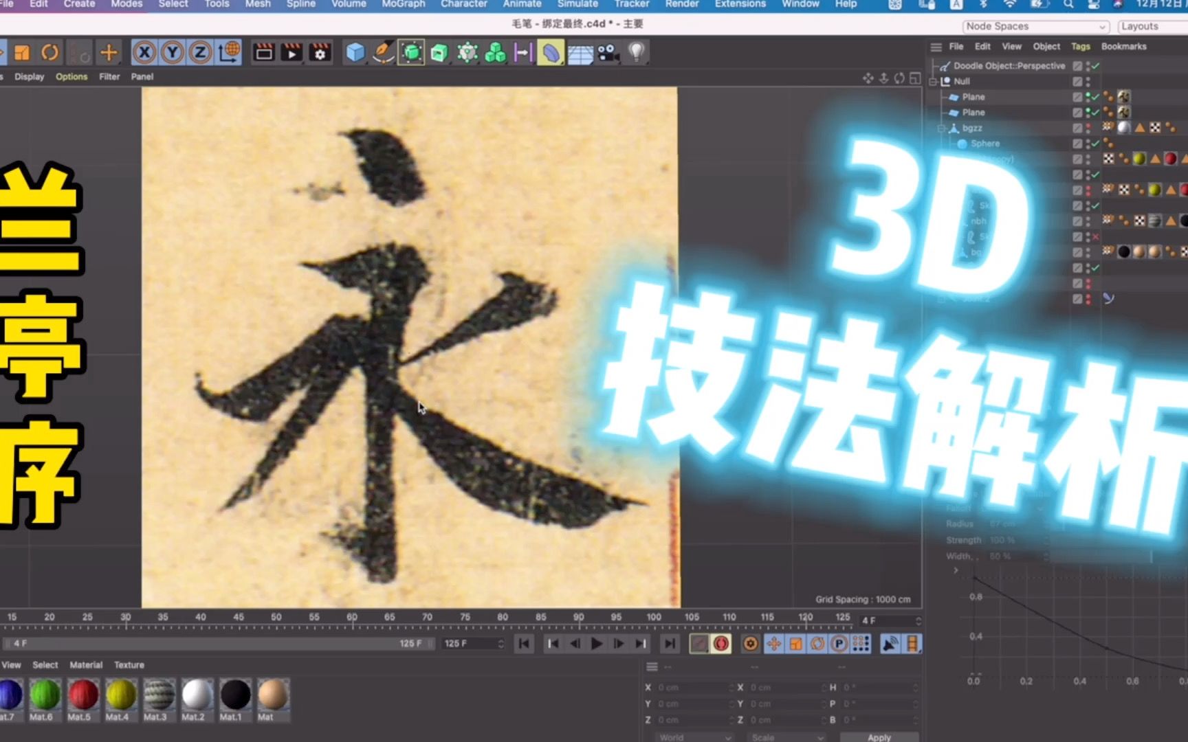Click Render to Picture Viewer icon

pyautogui.click(x=292, y=52)
